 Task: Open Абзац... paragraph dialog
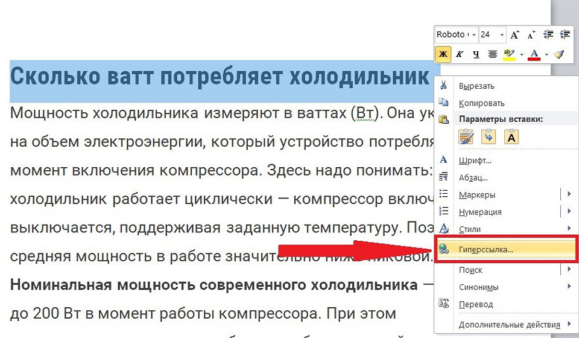tap(473, 177)
